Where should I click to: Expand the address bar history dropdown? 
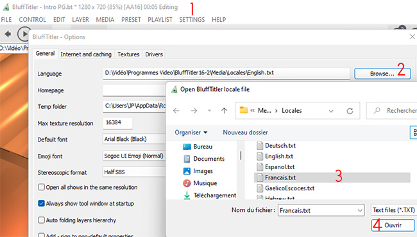tap(331, 111)
